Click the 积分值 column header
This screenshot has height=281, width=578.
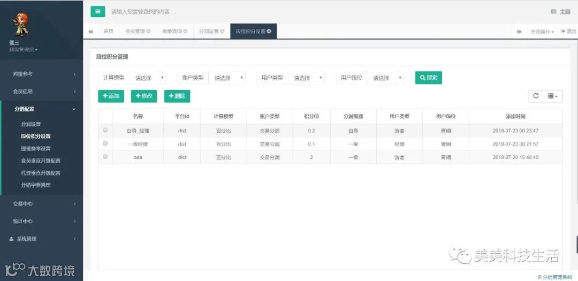pos(311,117)
